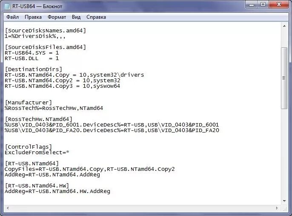Screen dimensions: 292x216
Task: Click the RT-USB.DLL = 1 line
Action: tap(31, 58)
